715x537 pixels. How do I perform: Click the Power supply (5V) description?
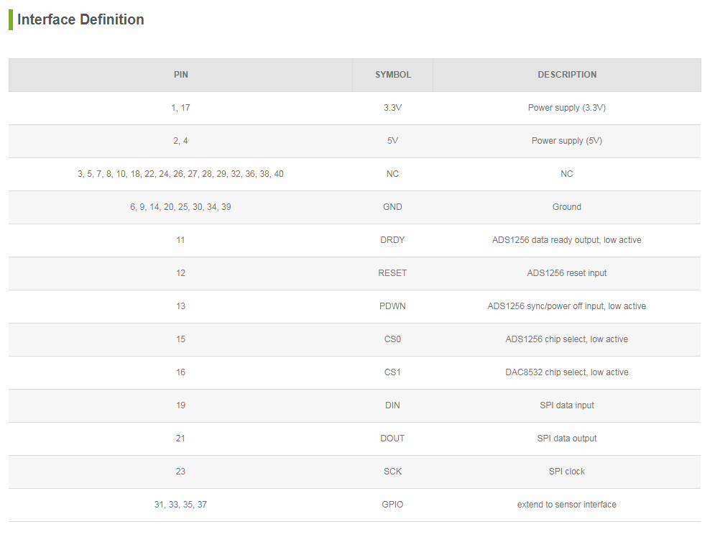tap(567, 141)
